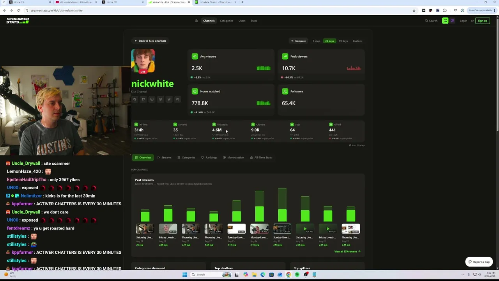Click the Airtime stat icon
499x281 pixels.
(x=136, y=124)
